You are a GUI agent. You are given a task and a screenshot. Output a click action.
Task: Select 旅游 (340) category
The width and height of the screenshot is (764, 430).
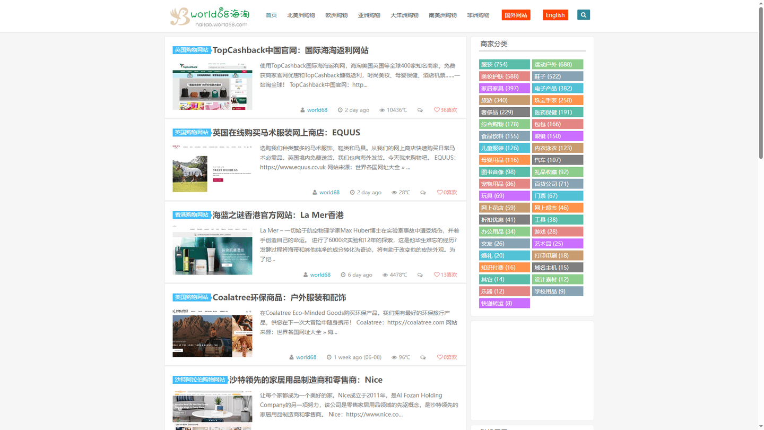[505, 100]
